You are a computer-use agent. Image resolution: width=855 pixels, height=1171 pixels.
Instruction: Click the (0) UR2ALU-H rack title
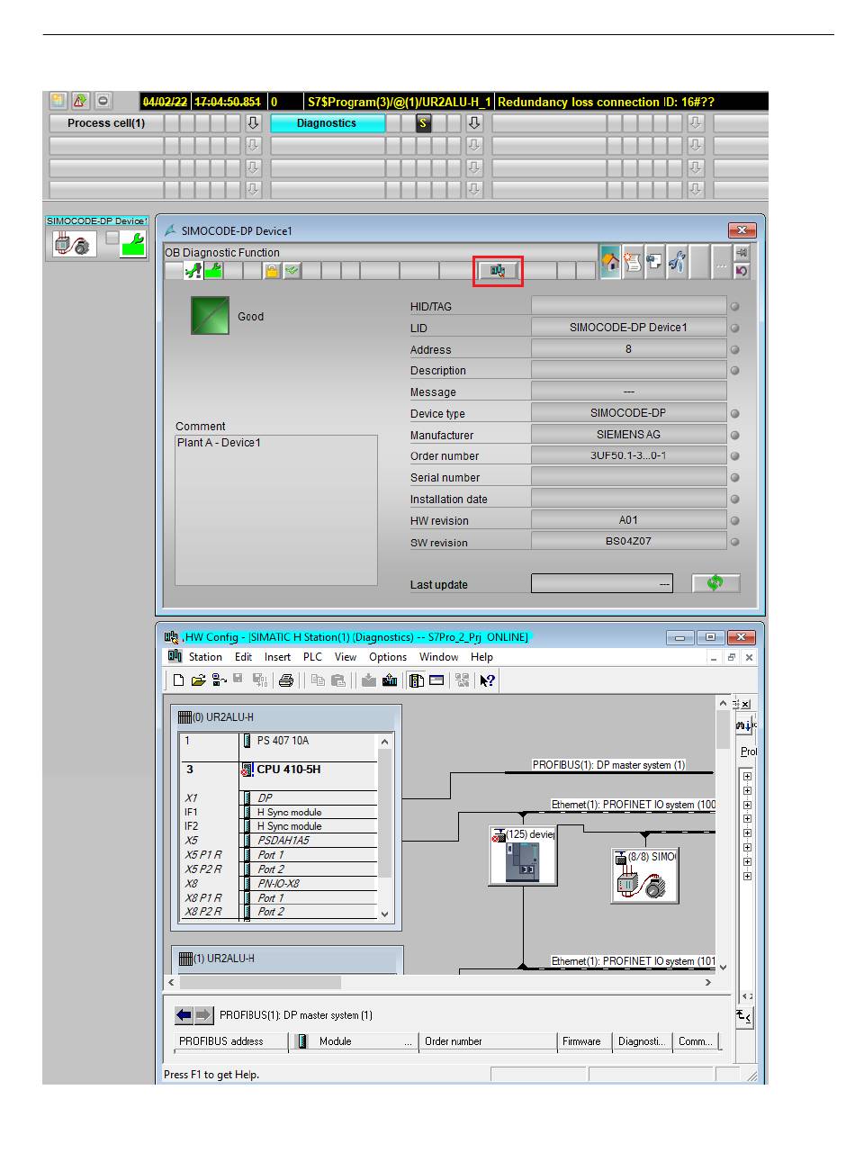pyautogui.click(x=216, y=717)
